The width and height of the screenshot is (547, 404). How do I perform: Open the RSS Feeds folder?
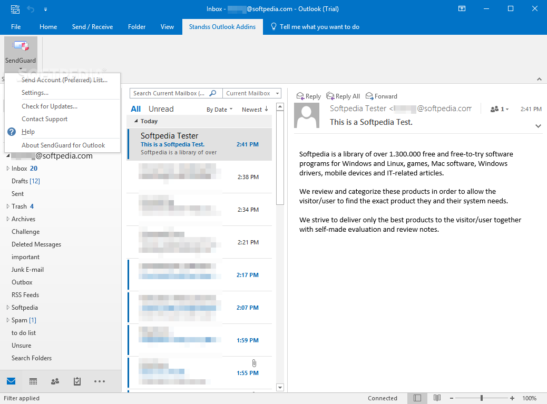point(25,295)
